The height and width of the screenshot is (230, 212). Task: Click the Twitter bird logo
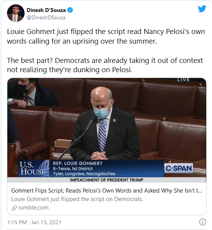[x=202, y=9]
